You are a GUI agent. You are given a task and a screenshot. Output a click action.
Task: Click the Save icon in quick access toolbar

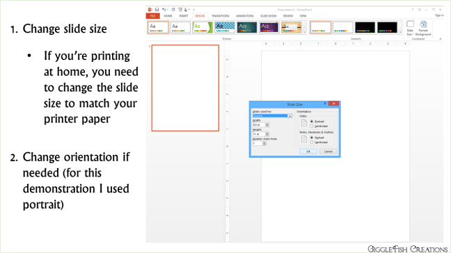point(157,10)
